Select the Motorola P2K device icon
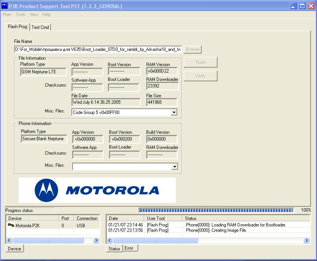The width and height of the screenshot is (317, 261). [x=11, y=225]
